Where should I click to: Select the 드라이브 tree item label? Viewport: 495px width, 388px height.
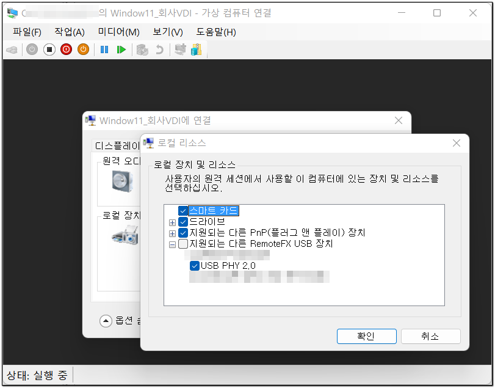tap(207, 222)
